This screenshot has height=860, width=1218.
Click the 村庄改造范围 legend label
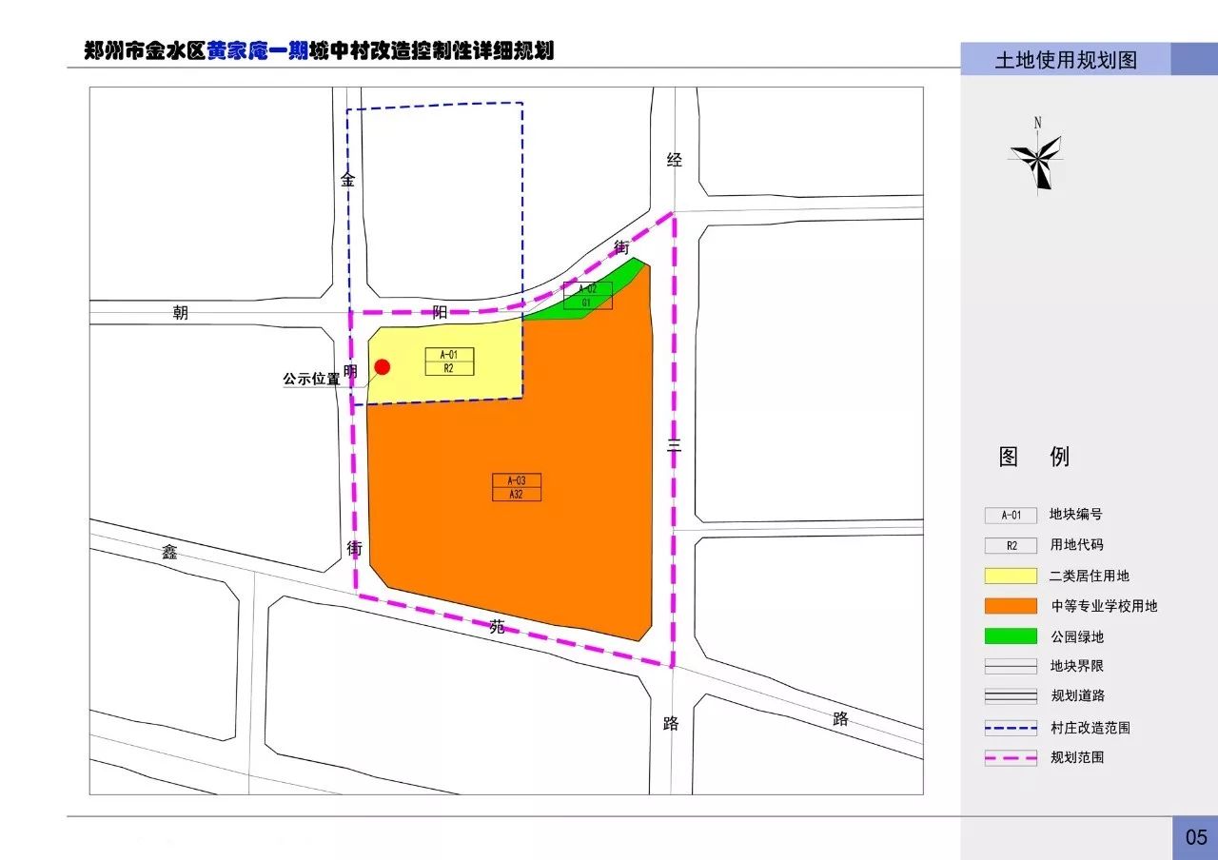[1090, 728]
